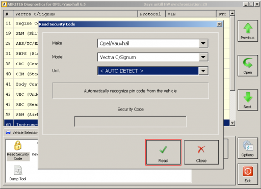
Task: Select the AUTO DETECT unit combo box
Action: tap(153, 71)
